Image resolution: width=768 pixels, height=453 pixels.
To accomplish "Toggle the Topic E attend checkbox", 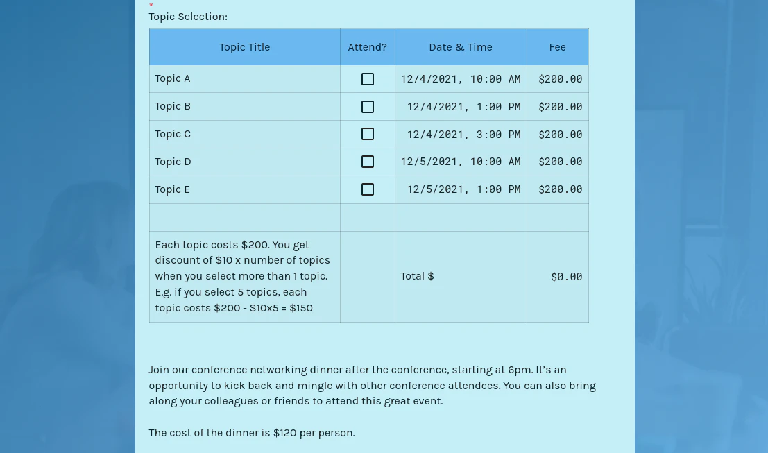I will tap(367, 189).
